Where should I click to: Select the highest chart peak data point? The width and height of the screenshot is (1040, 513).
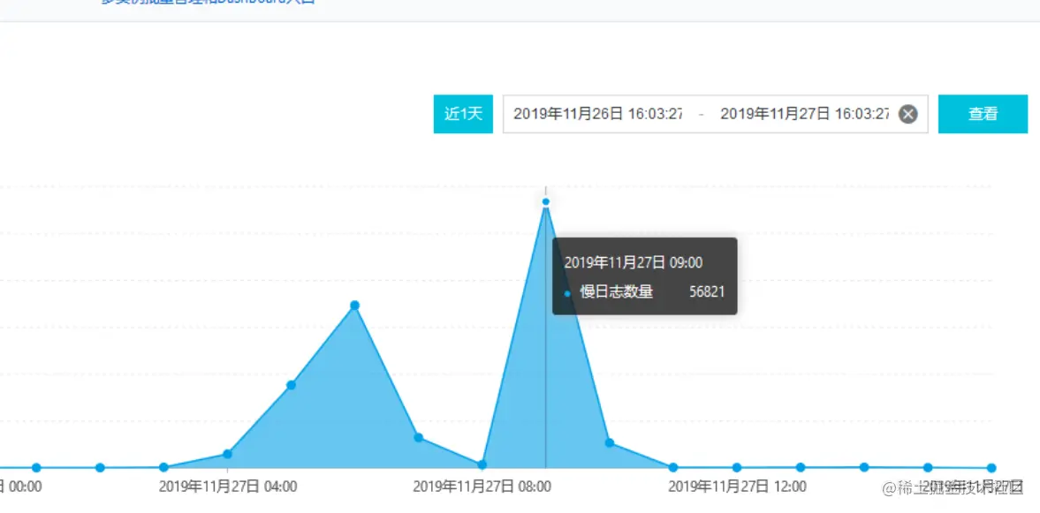(x=546, y=201)
